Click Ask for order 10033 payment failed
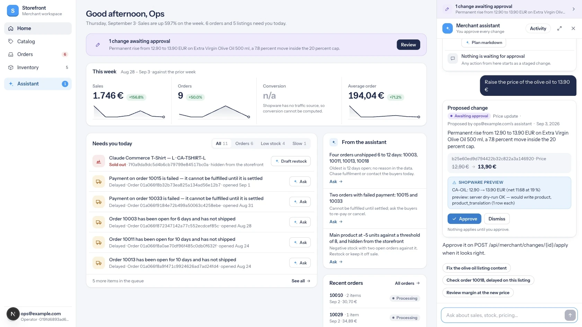Screen dimensions: 582x327 coord(300,202)
